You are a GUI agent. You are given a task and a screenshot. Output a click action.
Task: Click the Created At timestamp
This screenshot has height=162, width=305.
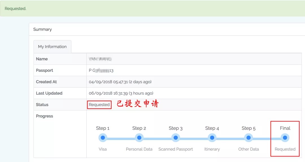[120, 82]
